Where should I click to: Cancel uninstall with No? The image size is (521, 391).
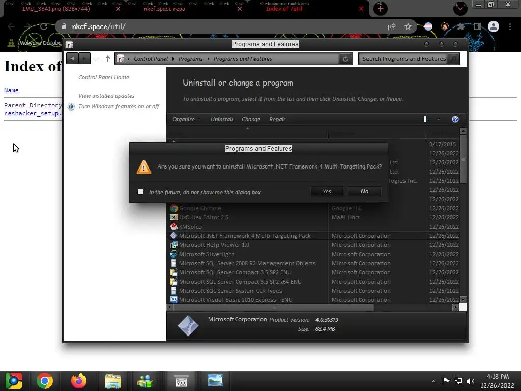pos(364,191)
